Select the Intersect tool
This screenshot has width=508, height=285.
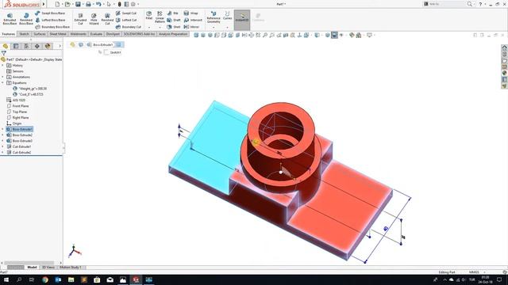click(x=193, y=20)
